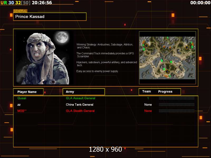Click the Winning Strategy description text
This screenshot has height=158, width=211.
(x=105, y=46)
